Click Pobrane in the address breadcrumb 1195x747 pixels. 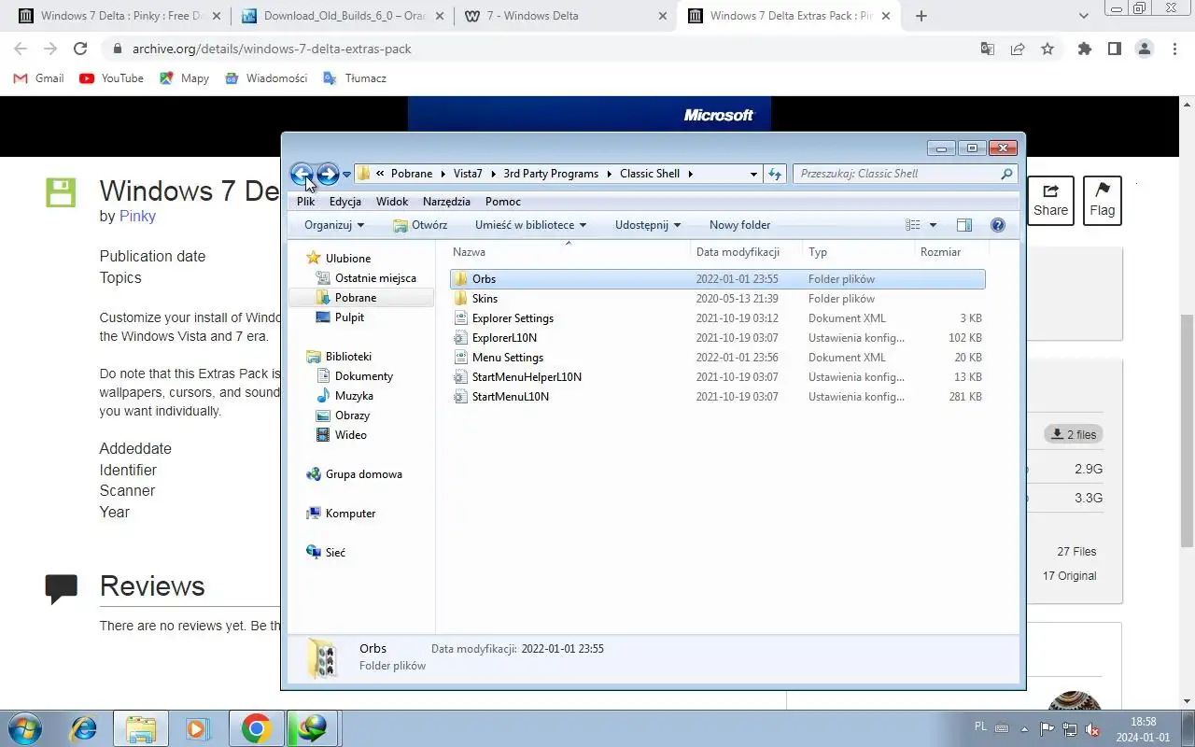coord(411,174)
